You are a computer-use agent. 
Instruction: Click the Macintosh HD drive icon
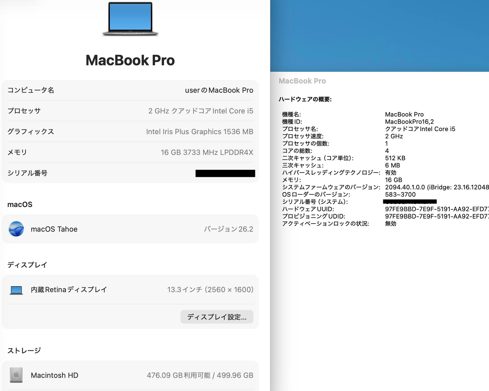click(x=16, y=375)
